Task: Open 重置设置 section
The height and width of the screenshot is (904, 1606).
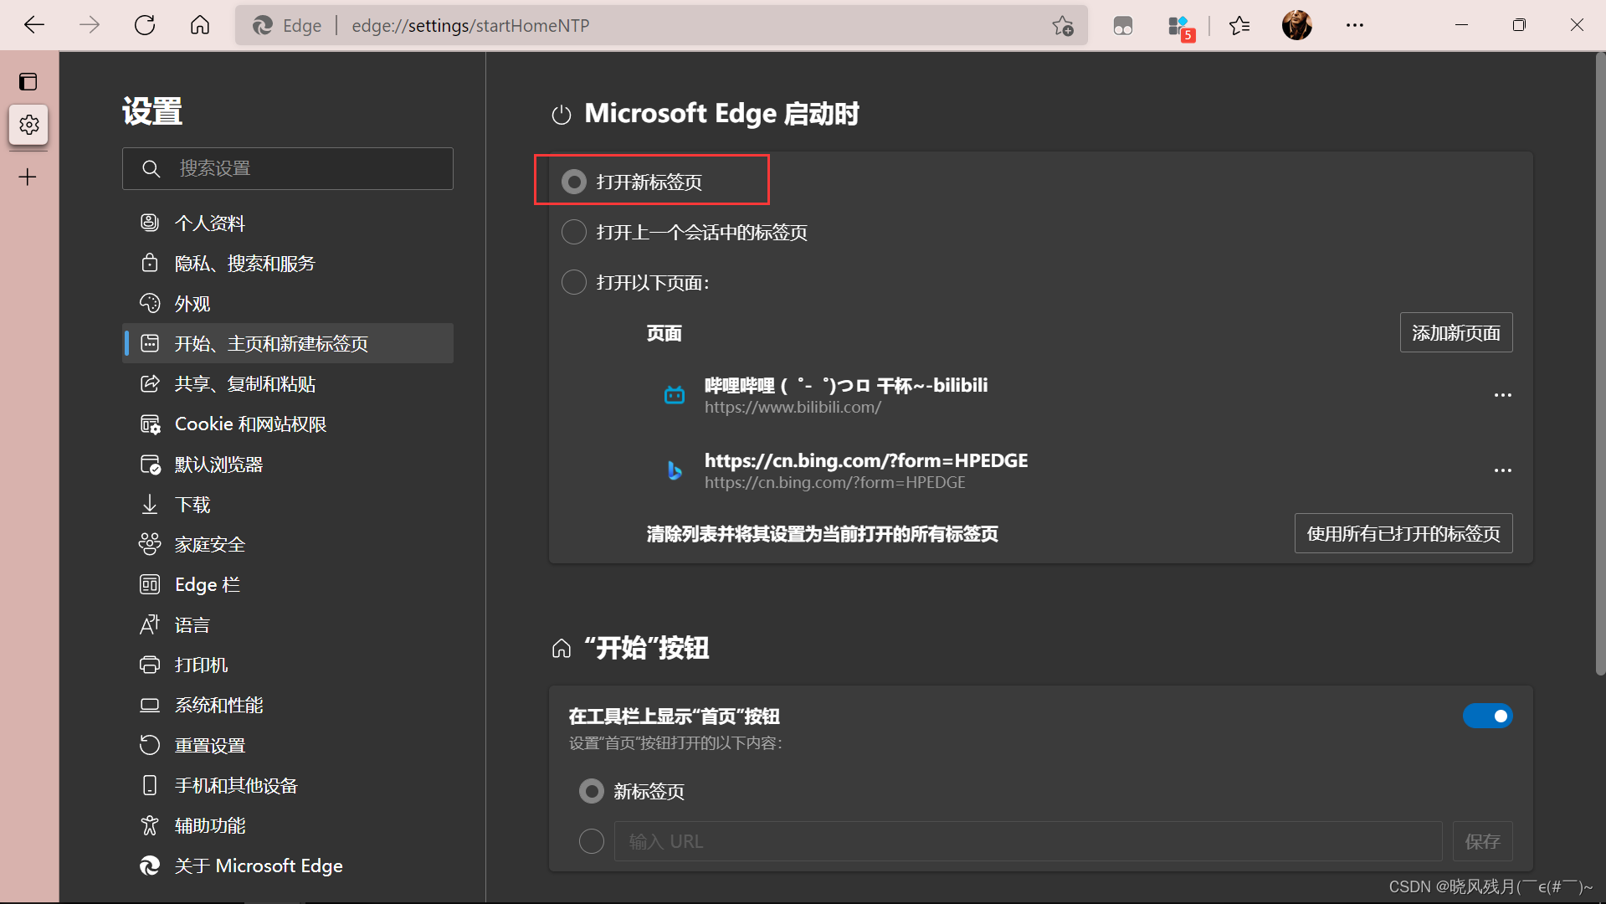Action: (x=288, y=745)
